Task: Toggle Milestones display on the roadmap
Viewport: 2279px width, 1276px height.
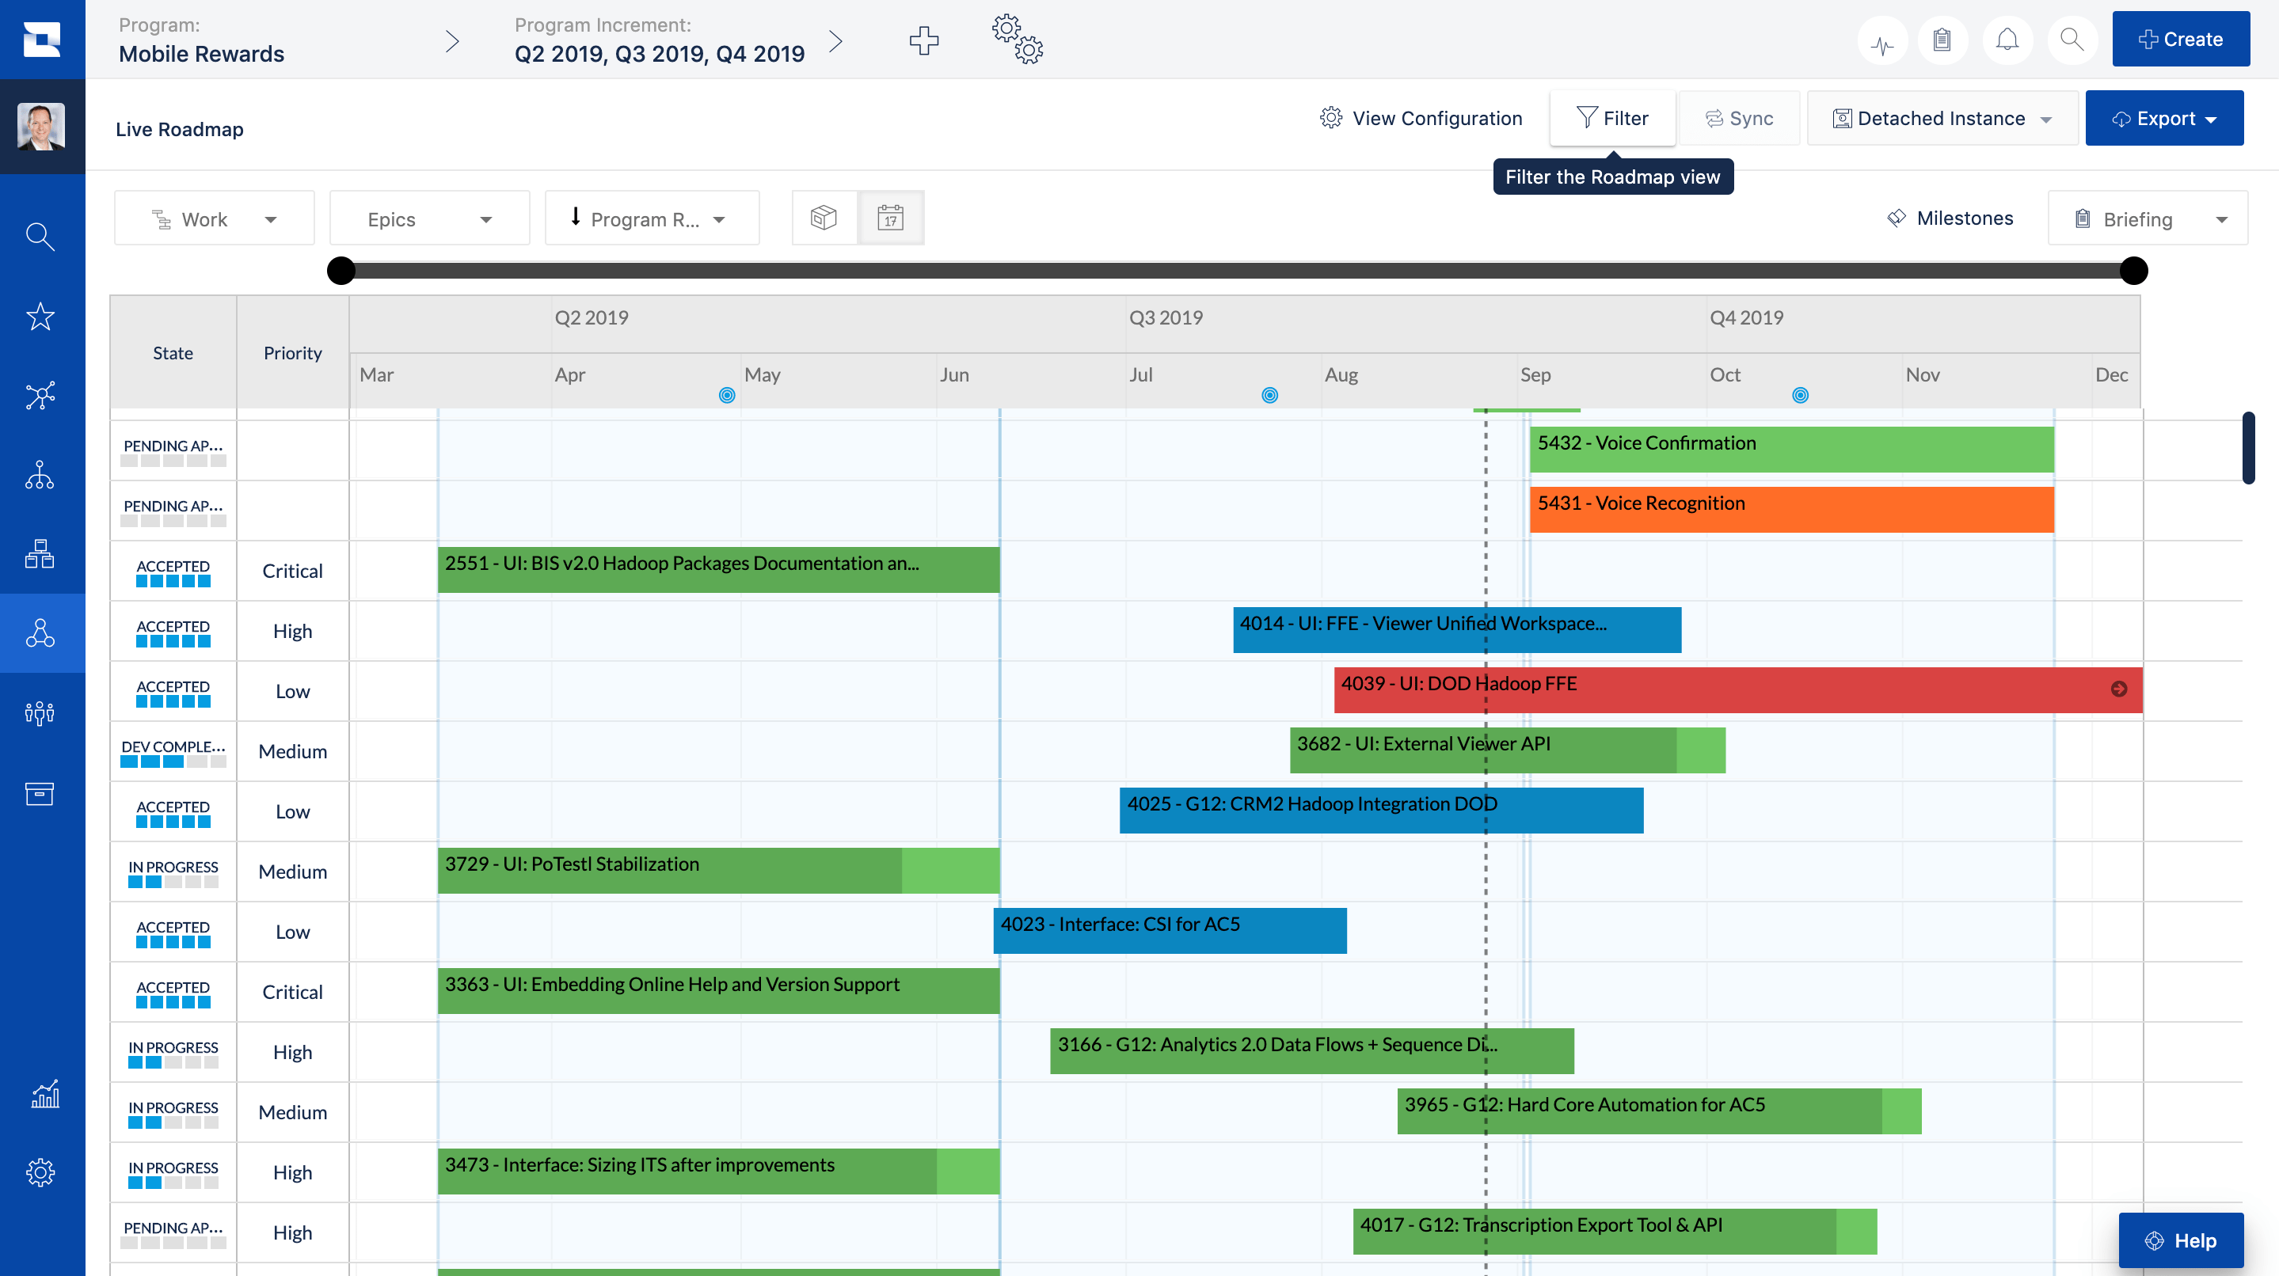Action: pyautogui.click(x=1950, y=218)
